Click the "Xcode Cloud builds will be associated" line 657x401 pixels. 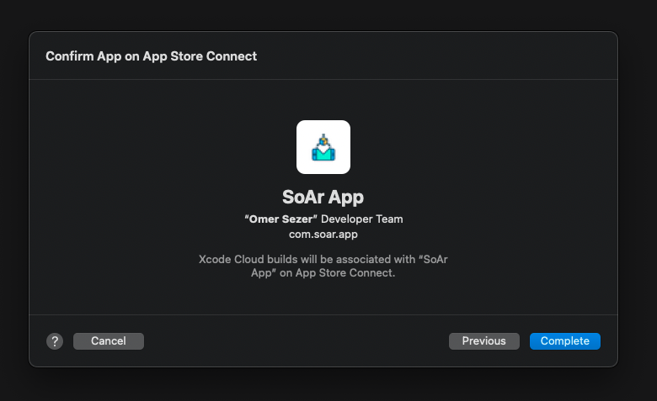click(323, 259)
